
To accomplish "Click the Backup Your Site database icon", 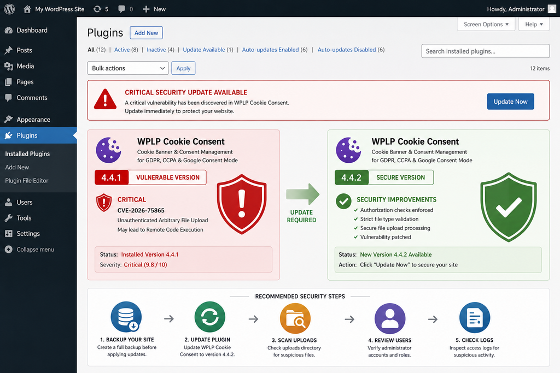I will tap(126, 317).
